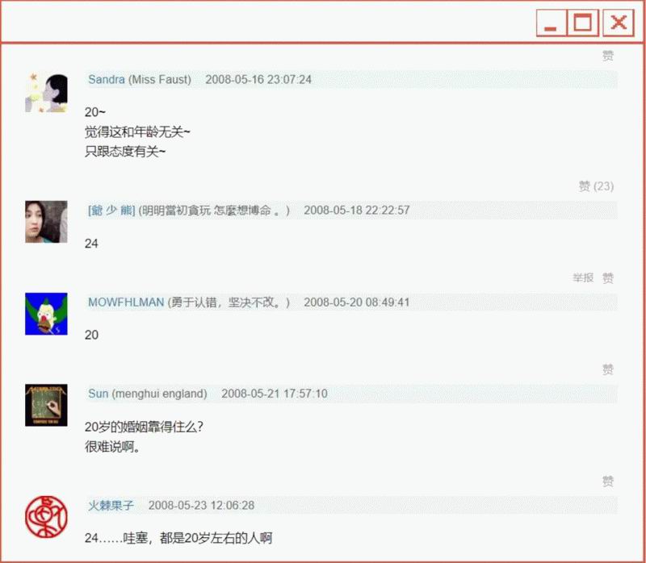The image size is (646, 563).
Task: Click the timestamp 2008-05-16 23:07:24
Action: coord(258,79)
